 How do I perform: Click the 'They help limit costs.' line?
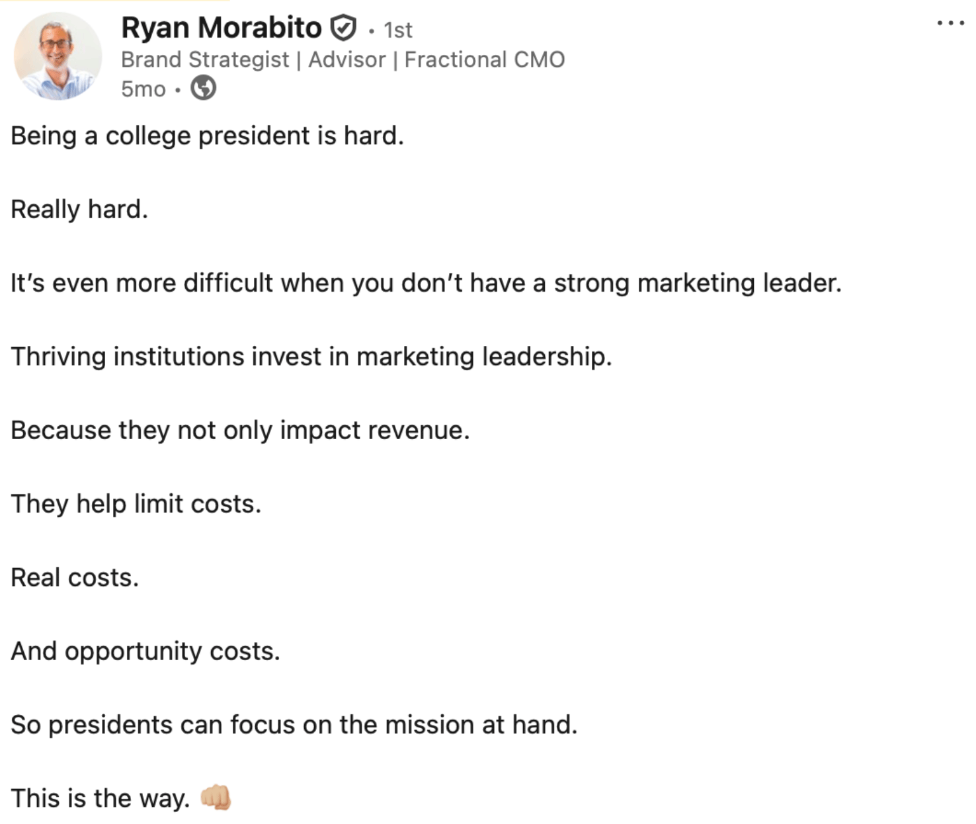tap(136, 504)
